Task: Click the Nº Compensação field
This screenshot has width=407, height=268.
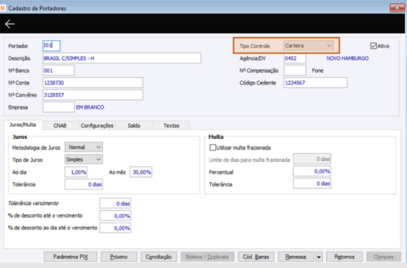Action: pyautogui.click(x=295, y=70)
